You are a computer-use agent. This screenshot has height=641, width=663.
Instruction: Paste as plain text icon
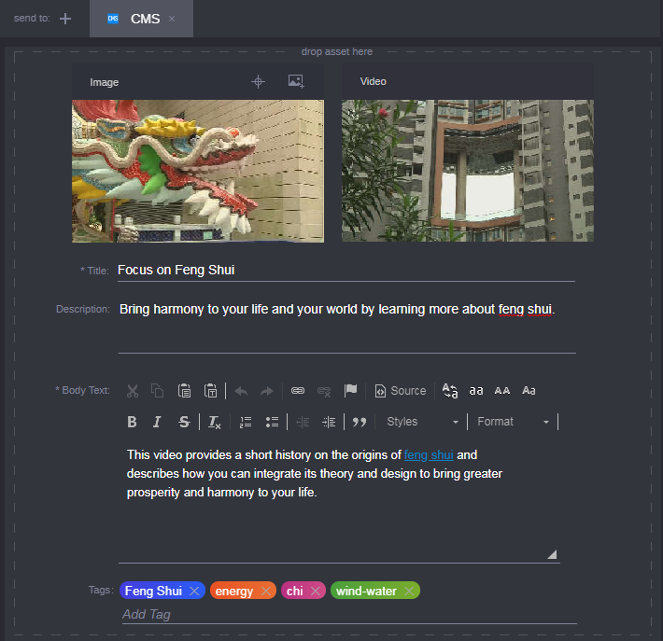[210, 391]
